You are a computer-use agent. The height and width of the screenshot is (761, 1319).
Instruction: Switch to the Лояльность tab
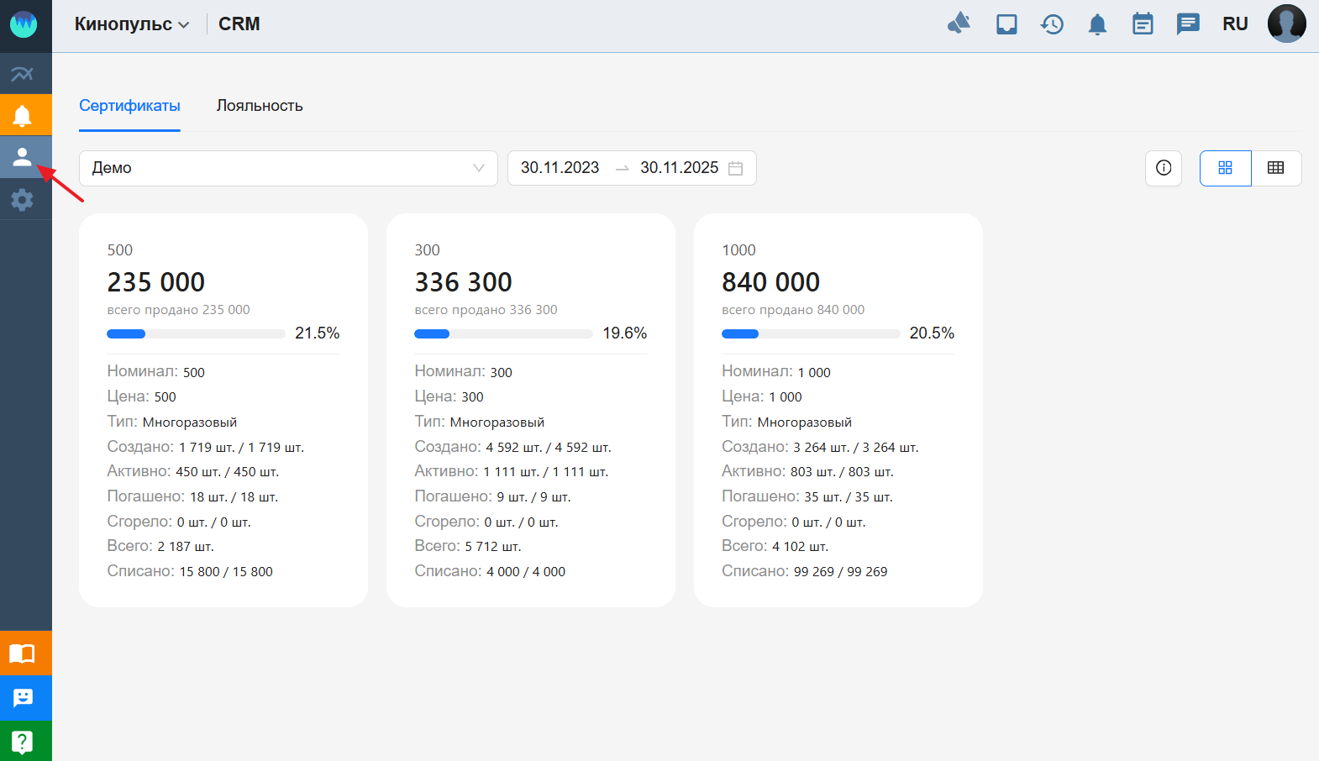260,106
